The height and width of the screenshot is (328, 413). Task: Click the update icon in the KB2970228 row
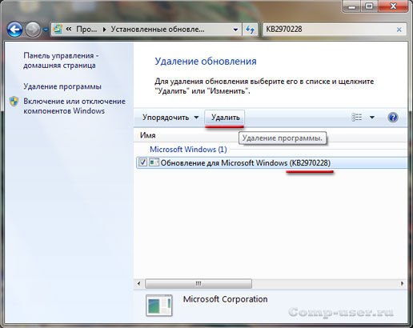point(154,162)
